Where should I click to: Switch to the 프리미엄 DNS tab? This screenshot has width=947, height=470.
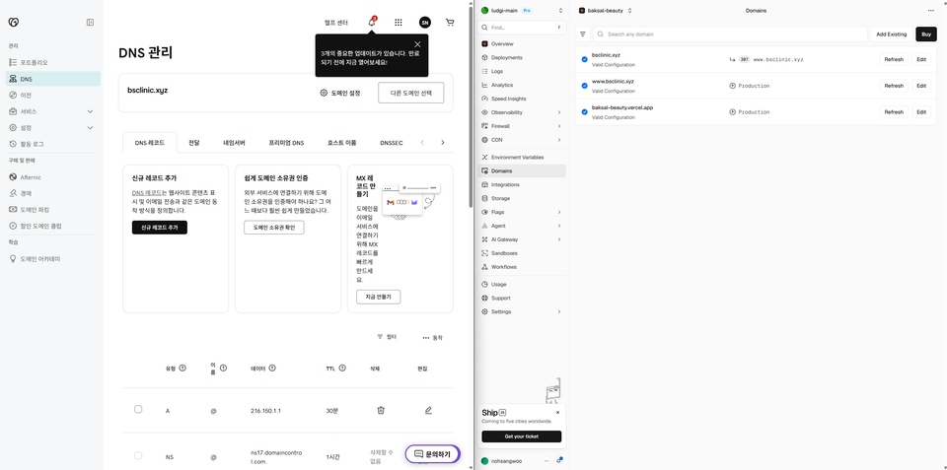pyautogui.click(x=286, y=143)
